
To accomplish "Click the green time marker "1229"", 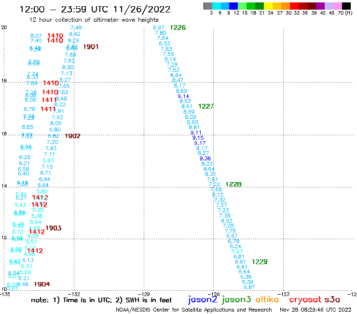I will [260, 262].
